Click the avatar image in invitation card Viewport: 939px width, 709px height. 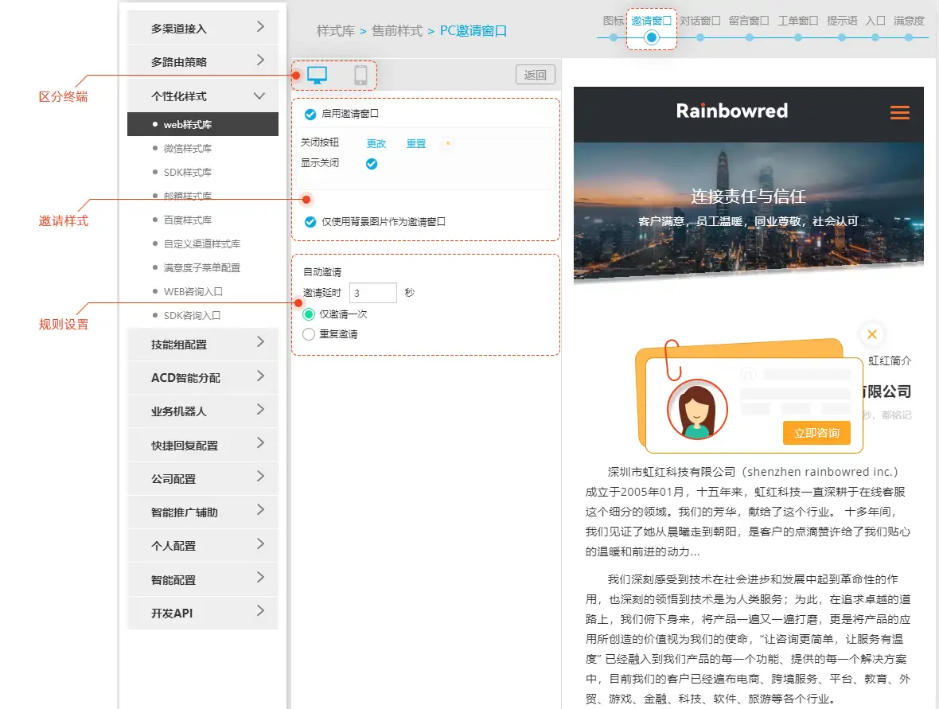[x=697, y=410]
